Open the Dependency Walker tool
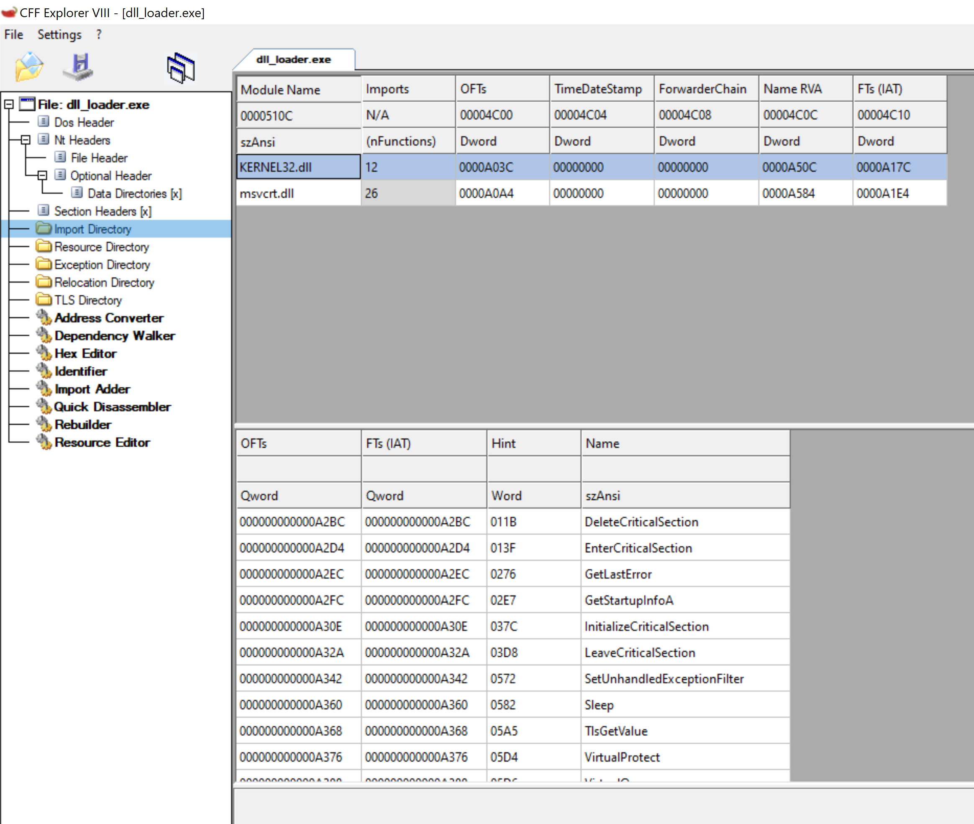The image size is (974, 824). click(x=115, y=336)
